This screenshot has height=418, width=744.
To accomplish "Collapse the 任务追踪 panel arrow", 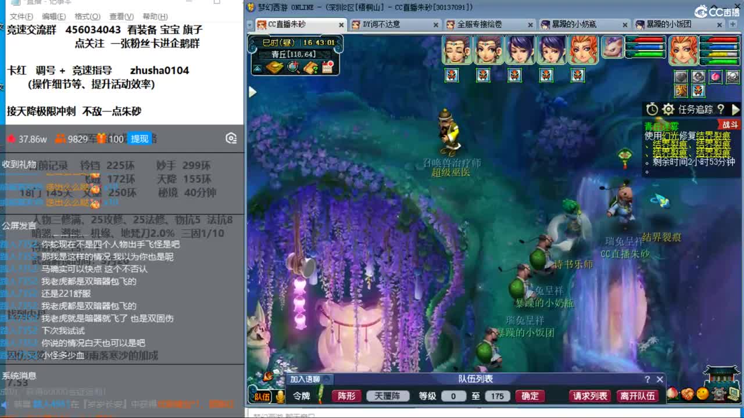I will pos(735,109).
